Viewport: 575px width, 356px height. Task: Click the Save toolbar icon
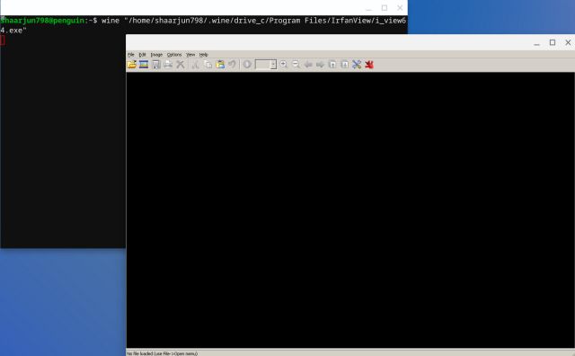tap(156, 65)
